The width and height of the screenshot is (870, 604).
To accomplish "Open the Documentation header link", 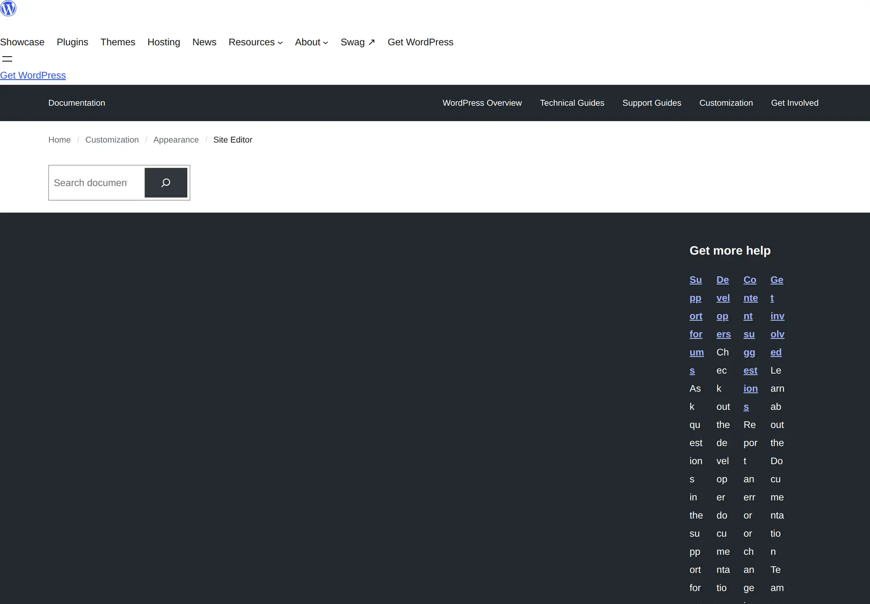I will pyautogui.click(x=77, y=103).
